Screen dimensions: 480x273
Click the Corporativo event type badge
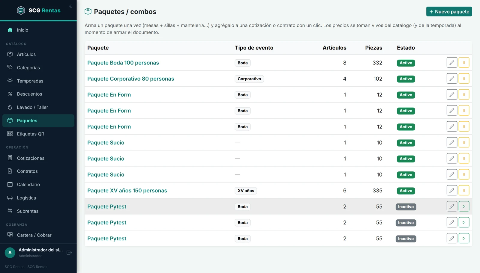pos(249,79)
